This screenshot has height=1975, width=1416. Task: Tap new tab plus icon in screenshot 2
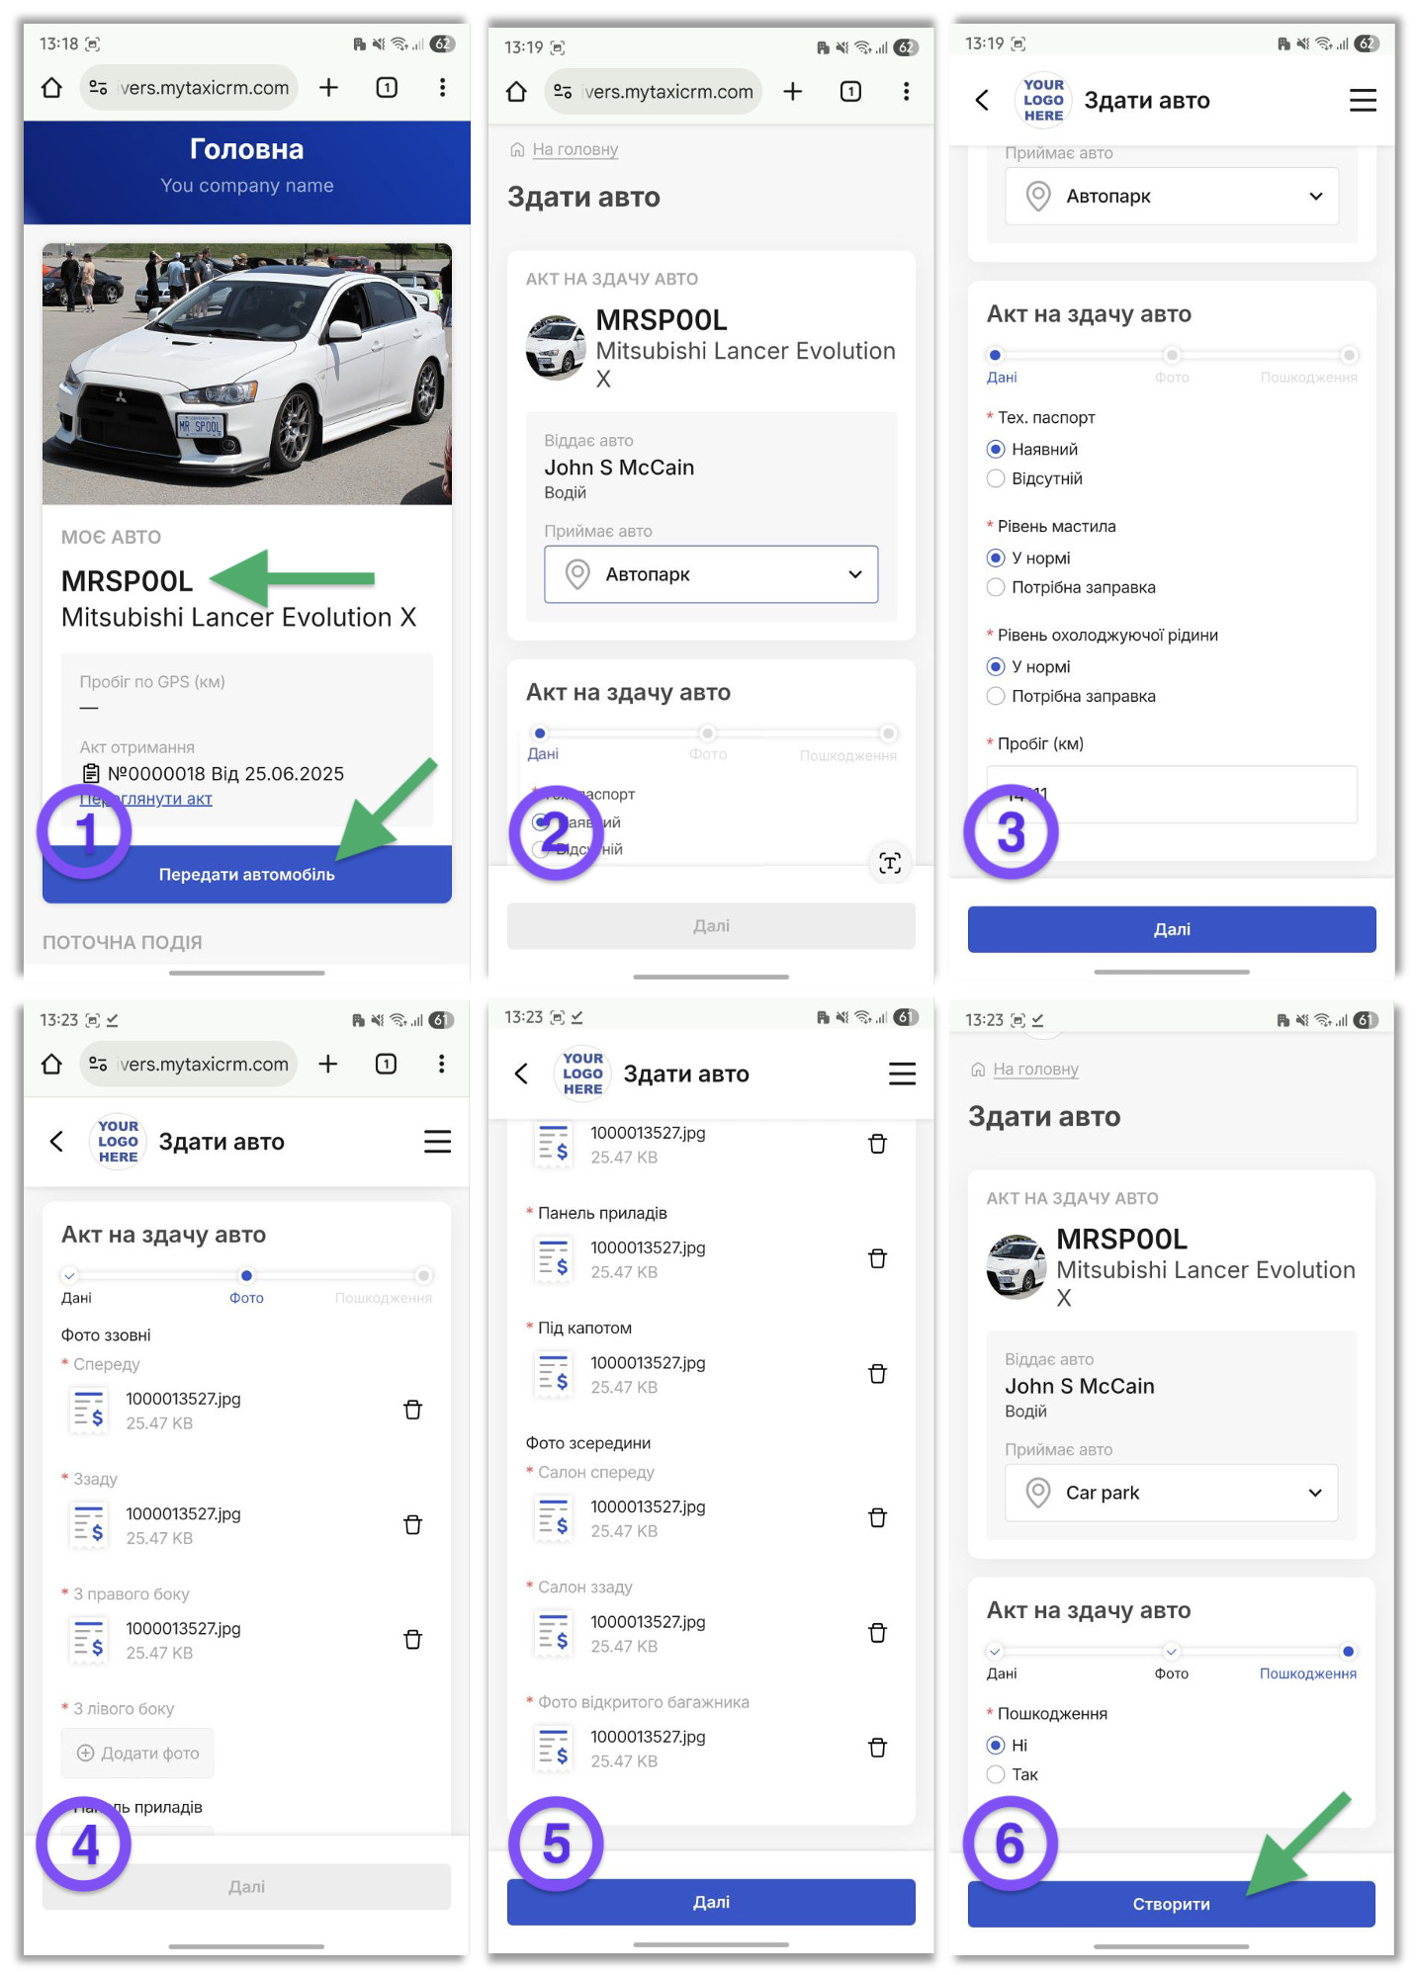[792, 92]
